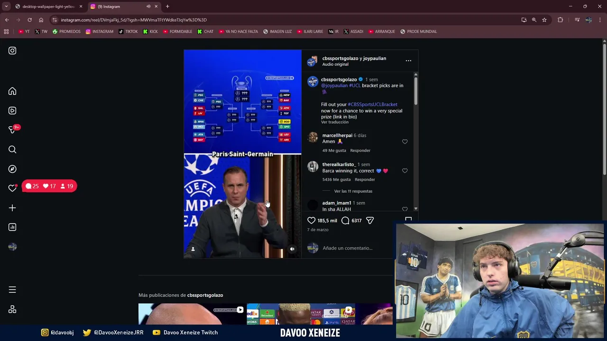
Task: Reply to therealkarlisto_'s comment
Action: coord(365,179)
